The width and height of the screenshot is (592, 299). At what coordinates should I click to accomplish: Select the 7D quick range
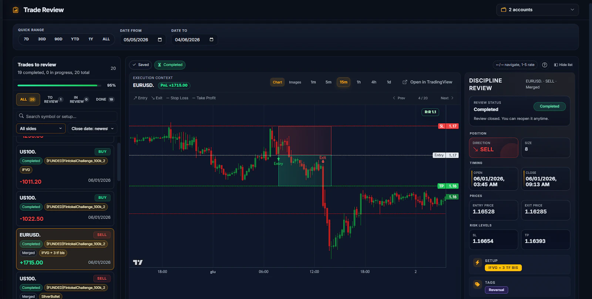pyautogui.click(x=26, y=39)
